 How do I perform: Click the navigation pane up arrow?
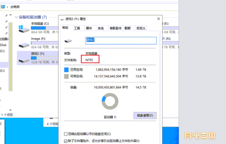(x=10, y=15)
